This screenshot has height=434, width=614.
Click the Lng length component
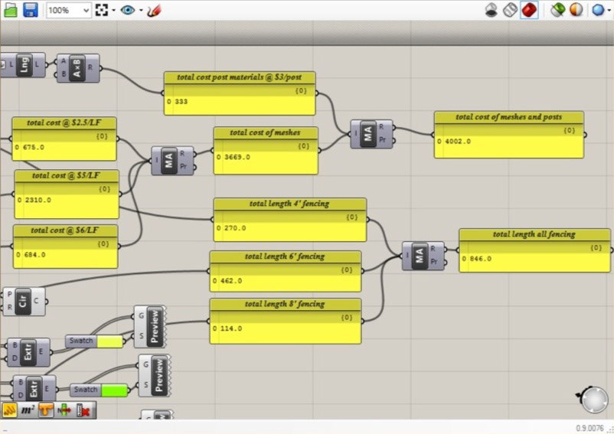click(24, 64)
